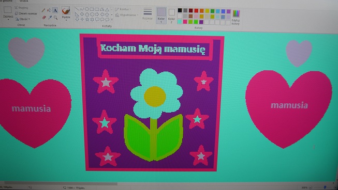Choose the Curve shape
This screenshot has width=338, height=190.
click(x=82, y=9)
